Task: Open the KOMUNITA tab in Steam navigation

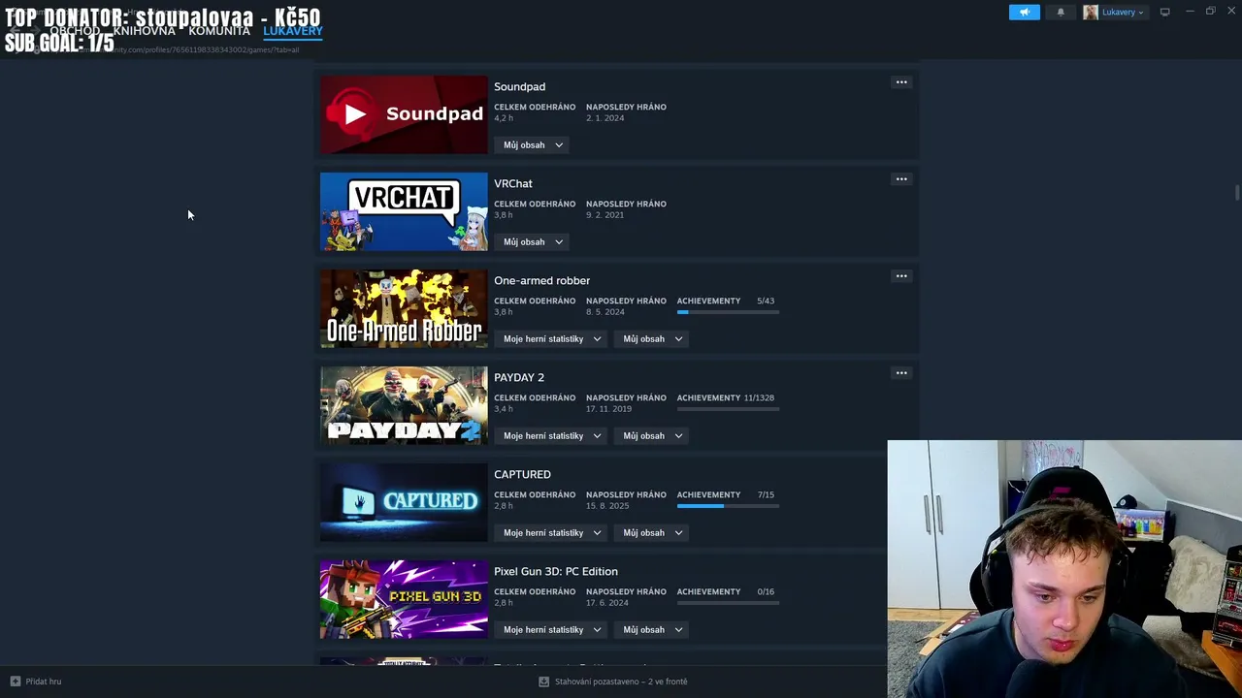Action: tap(219, 31)
